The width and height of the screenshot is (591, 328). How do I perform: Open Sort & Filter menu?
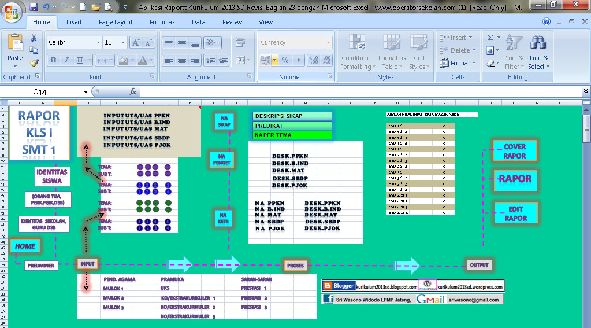[514, 51]
